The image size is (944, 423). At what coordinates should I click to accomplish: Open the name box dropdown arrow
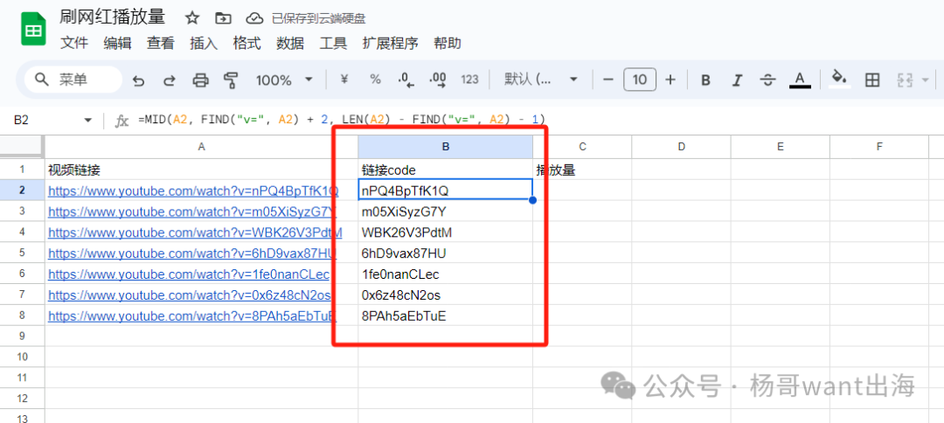click(88, 121)
